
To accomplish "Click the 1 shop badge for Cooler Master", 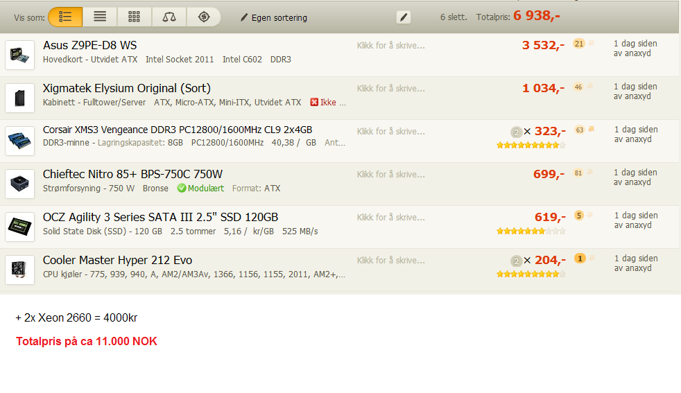I will pyautogui.click(x=580, y=259).
